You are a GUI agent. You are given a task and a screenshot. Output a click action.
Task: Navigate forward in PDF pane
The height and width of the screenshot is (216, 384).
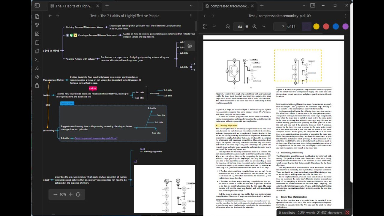pyautogui.click(x=212, y=16)
